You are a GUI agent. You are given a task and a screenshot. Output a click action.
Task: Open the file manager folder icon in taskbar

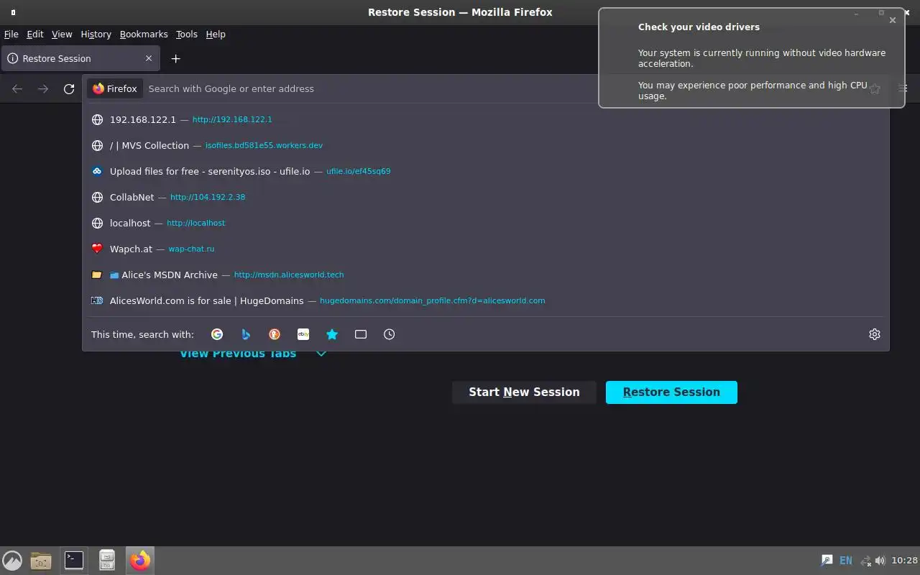(x=41, y=560)
